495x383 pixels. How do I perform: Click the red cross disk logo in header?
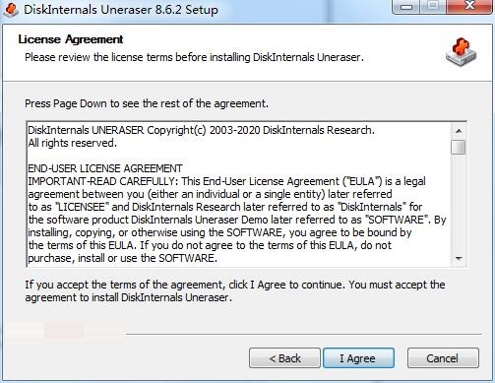click(462, 52)
